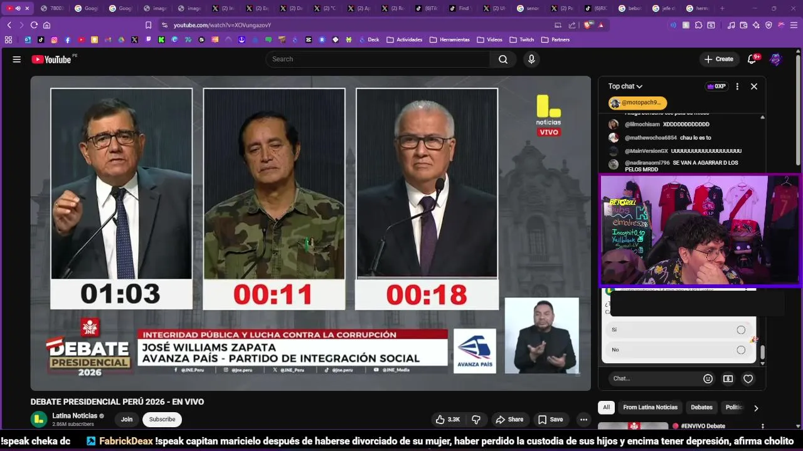803x451 pixels.
Task: Open Super Chat purchase icon
Action: point(728,378)
